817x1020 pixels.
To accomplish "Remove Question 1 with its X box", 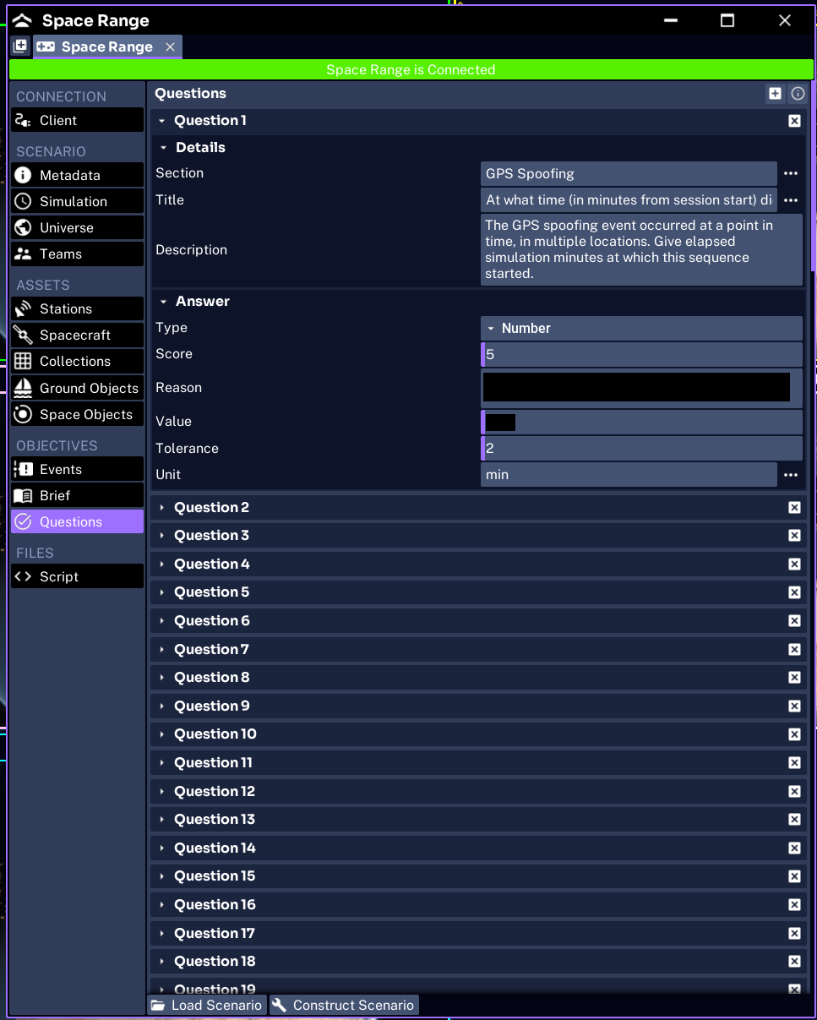I will pyautogui.click(x=794, y=121).
